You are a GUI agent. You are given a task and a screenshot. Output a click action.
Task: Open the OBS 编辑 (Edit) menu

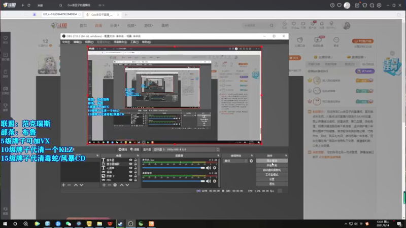[x=78, y=42]
